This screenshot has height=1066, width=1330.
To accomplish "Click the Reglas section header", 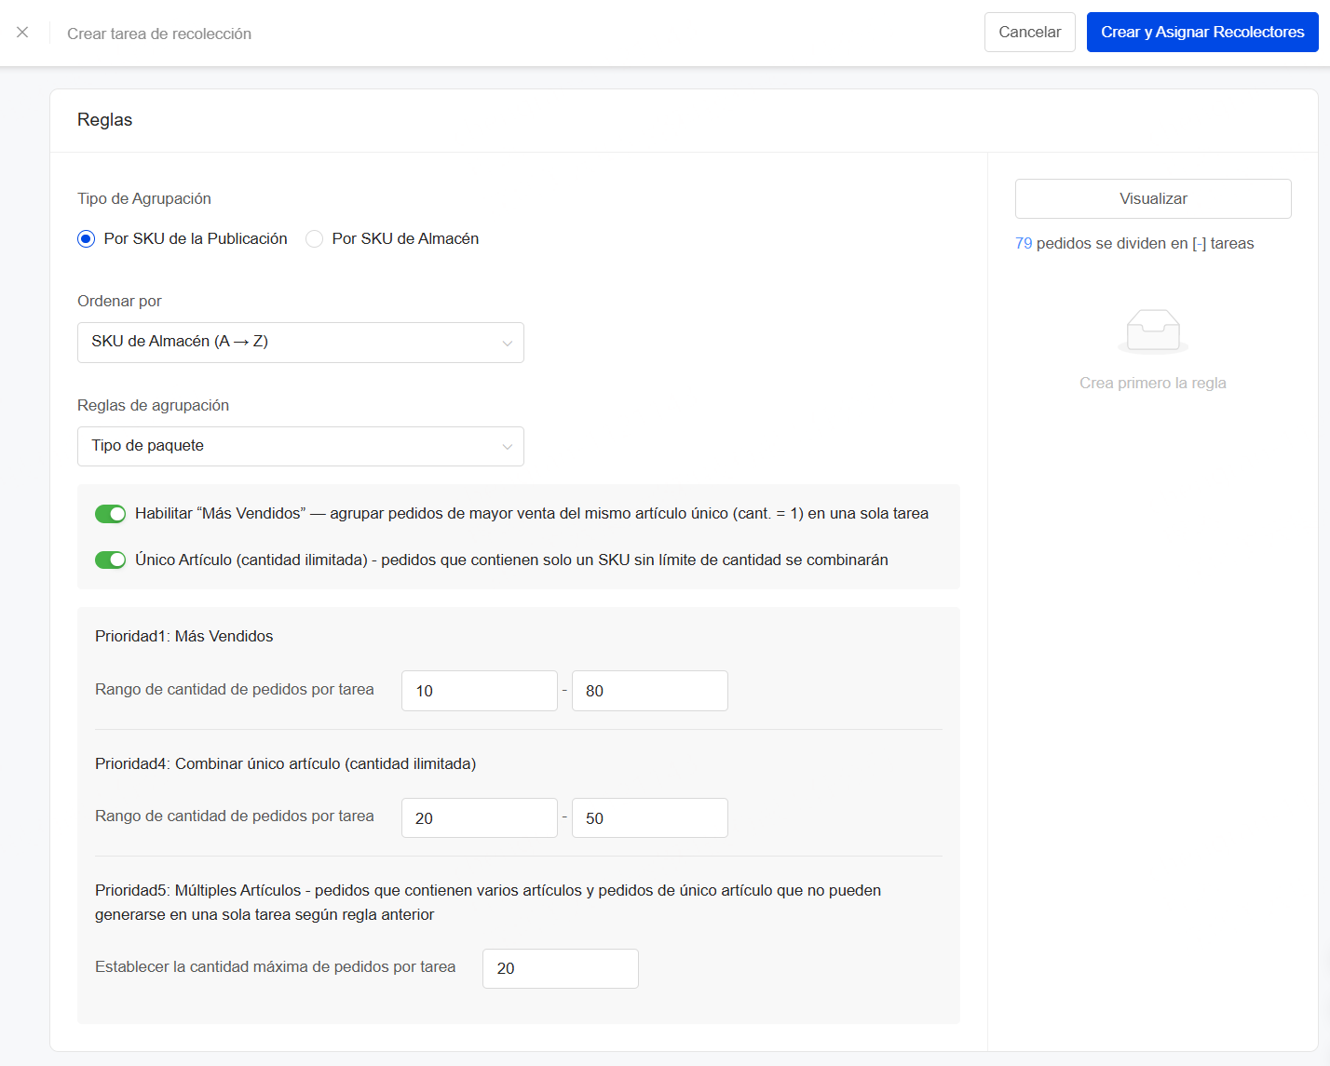I will pos(105,120).
